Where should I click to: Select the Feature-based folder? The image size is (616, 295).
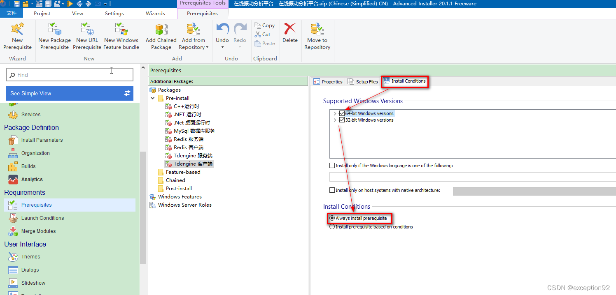183,172
